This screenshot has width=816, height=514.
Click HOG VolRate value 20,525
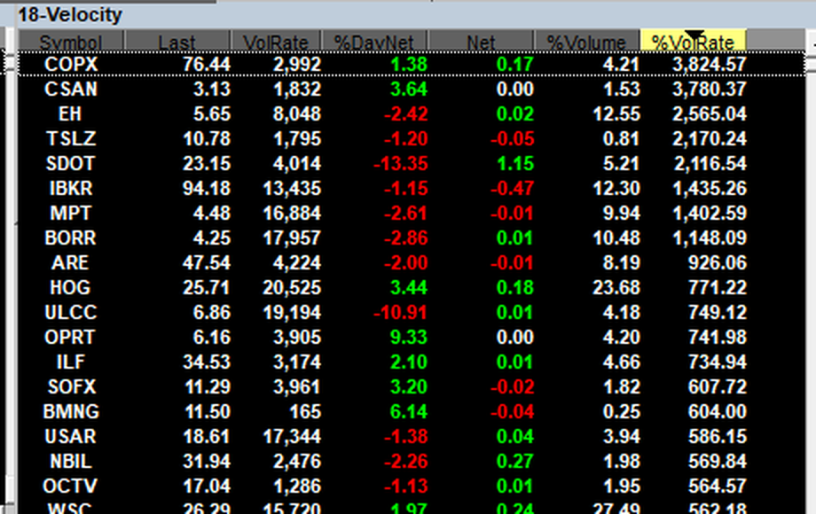click(292, 287)
